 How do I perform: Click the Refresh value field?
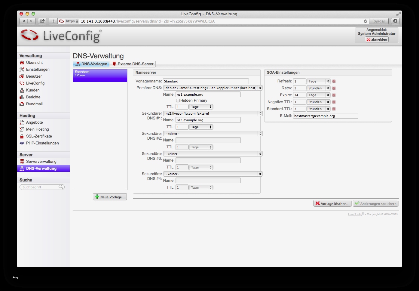300,81
